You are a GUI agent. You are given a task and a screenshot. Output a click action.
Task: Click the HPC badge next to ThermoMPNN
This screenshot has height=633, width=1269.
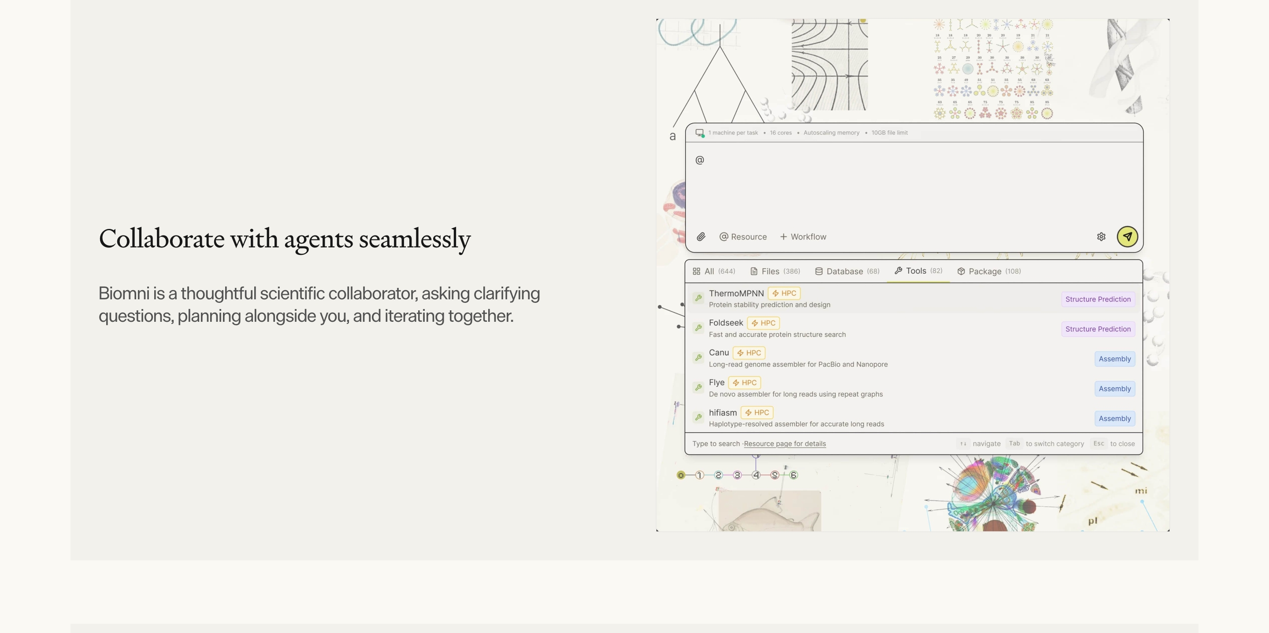tap(784, 293)
